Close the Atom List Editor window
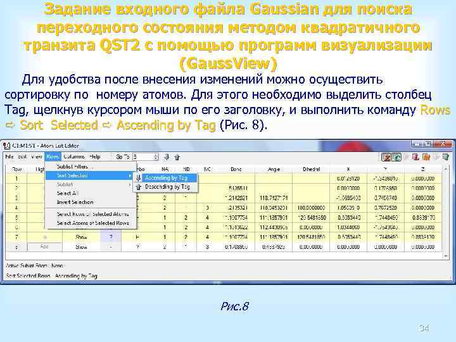The image size is (456, 342). coord(443,144)
